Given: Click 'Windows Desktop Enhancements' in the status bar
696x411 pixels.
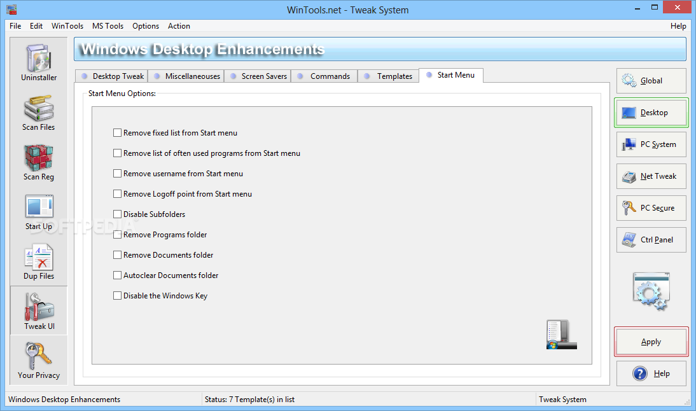Looking at the screenshot, I should (x=64, y=400).
